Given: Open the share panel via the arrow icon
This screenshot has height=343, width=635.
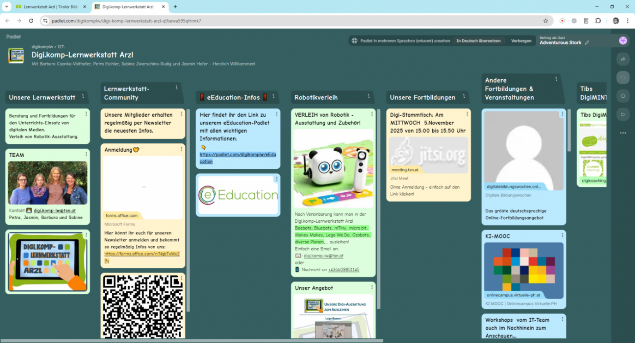Looking at the screenshot, I should click(x=623, y=59).
